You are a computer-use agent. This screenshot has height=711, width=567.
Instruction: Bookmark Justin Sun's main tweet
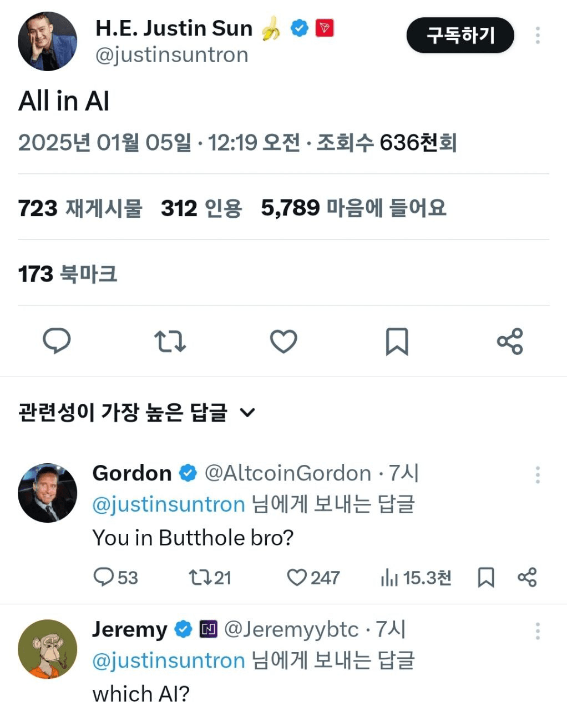point(397,341)
